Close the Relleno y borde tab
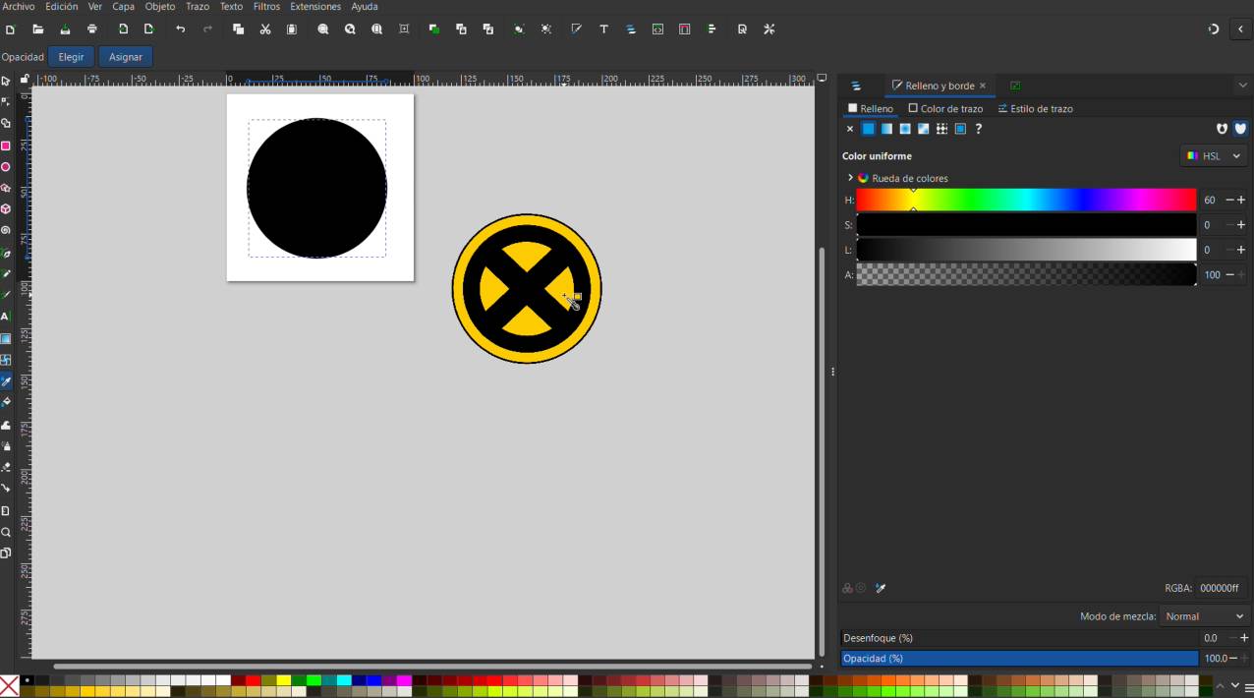Image resolution: width=1254 pixels, height=698 pixels. (983, 87)
